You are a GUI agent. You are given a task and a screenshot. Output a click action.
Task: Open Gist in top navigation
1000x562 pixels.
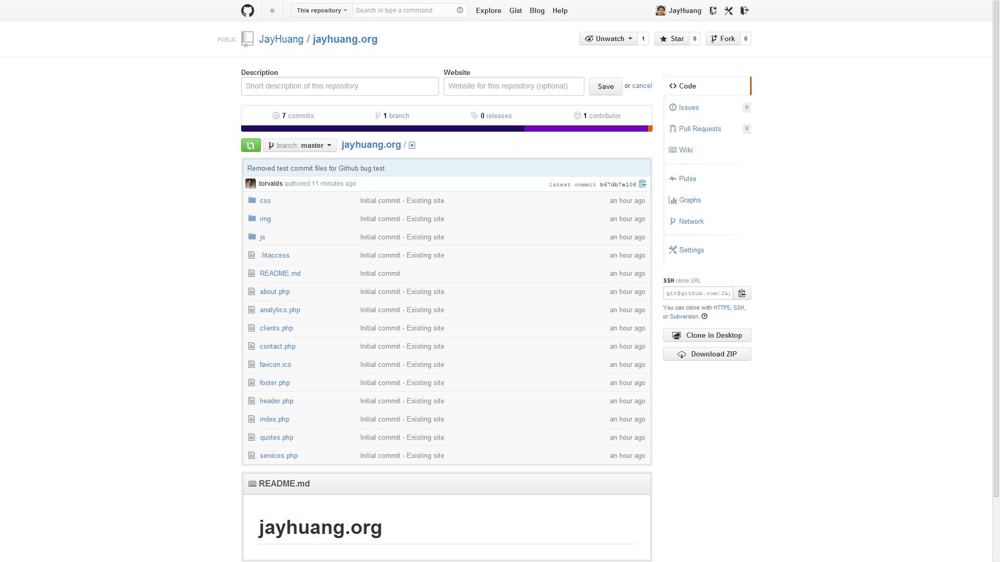point(516,10)
